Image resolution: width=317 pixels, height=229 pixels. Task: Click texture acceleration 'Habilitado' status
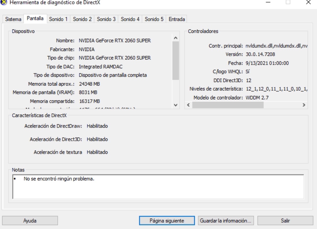pyautogui.click(x=97, y=152)
